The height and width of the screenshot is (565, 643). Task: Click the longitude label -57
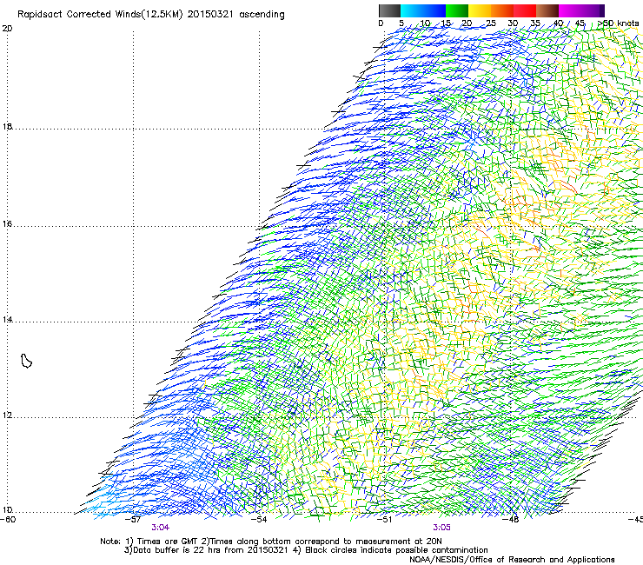pos(133,519)
